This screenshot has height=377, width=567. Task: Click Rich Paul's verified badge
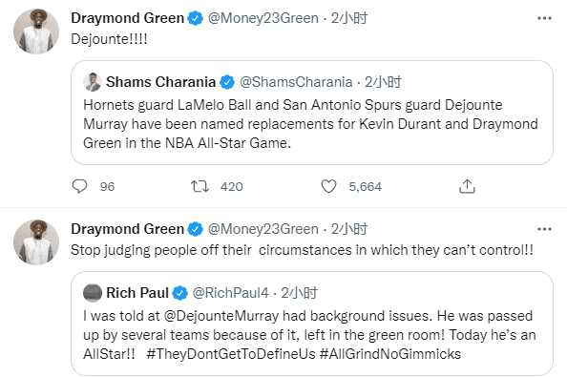179,293
